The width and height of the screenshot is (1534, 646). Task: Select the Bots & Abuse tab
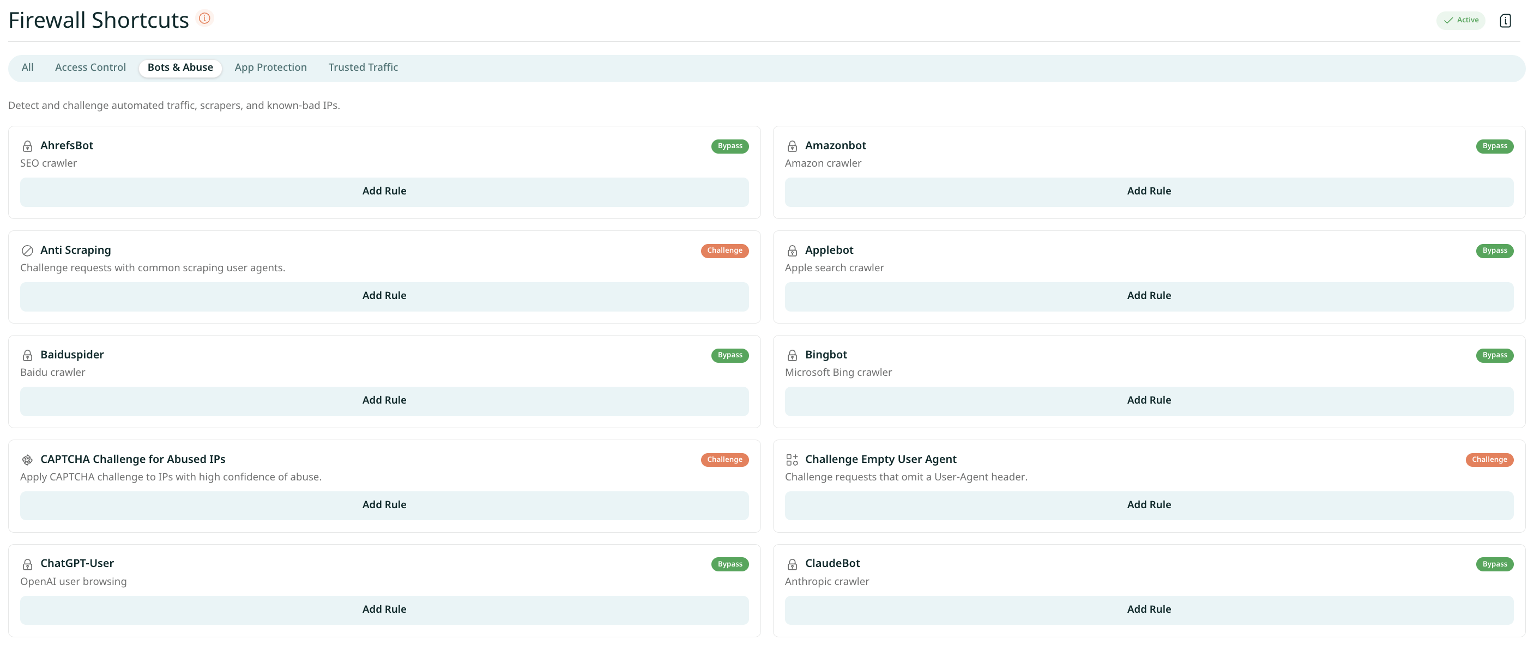(180, 68)
